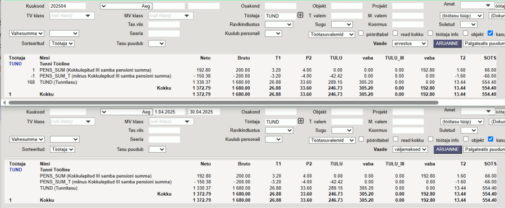
Task: Click the upper ARUANNE button
Action: 447,44
